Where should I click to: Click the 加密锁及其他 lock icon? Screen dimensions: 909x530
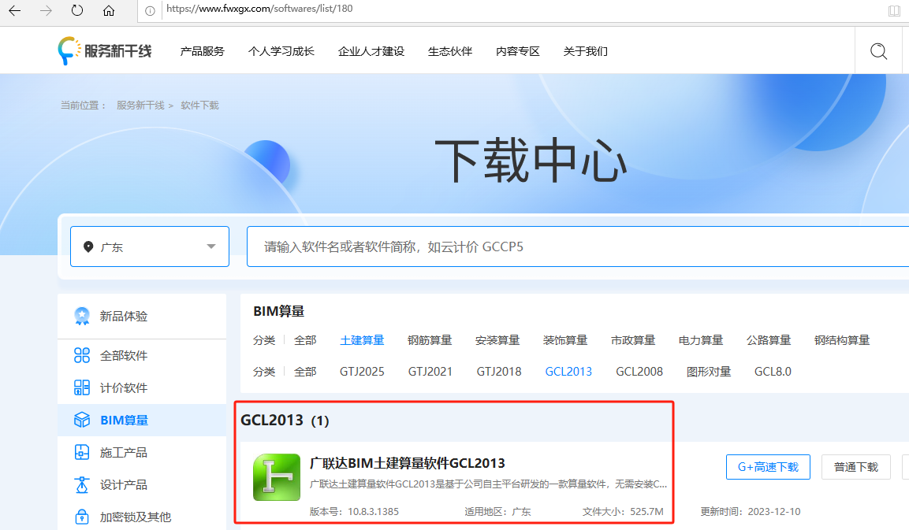point(82,517)
